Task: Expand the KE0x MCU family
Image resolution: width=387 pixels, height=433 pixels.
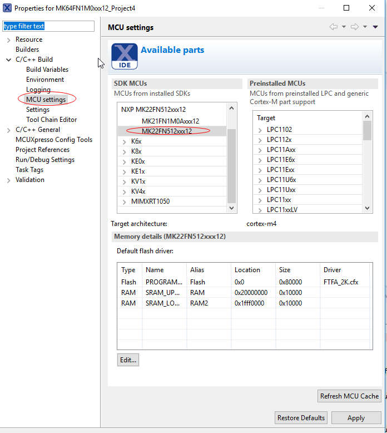Action: click(124, 162)
